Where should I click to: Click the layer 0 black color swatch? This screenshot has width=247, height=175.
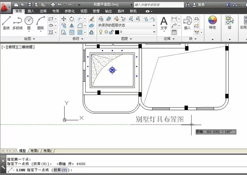[x=117, y=32]
